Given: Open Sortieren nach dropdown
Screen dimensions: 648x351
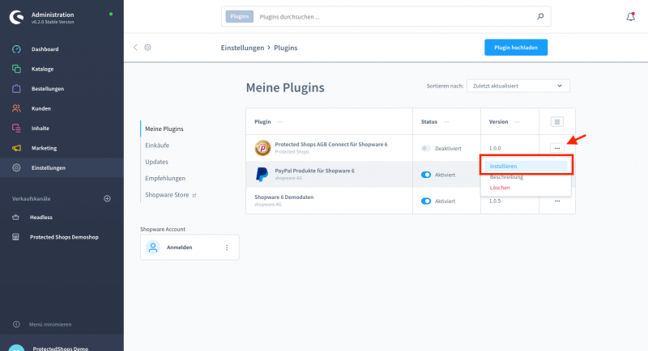Looking at the screenshot, I should coord(518,86).
